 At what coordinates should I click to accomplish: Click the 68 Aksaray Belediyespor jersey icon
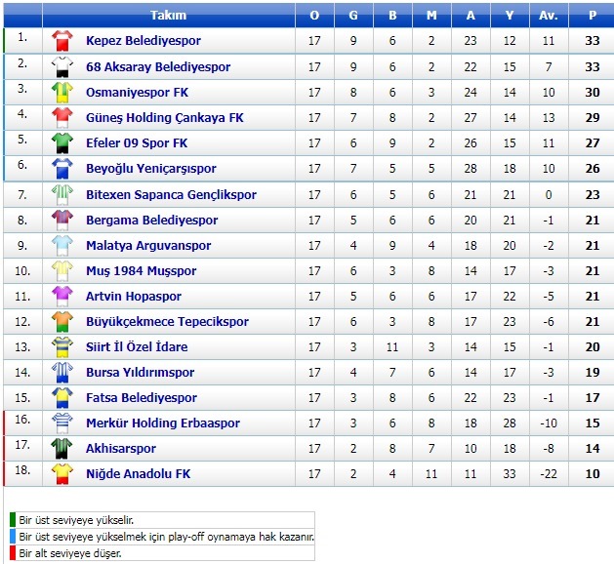[62, 67]
